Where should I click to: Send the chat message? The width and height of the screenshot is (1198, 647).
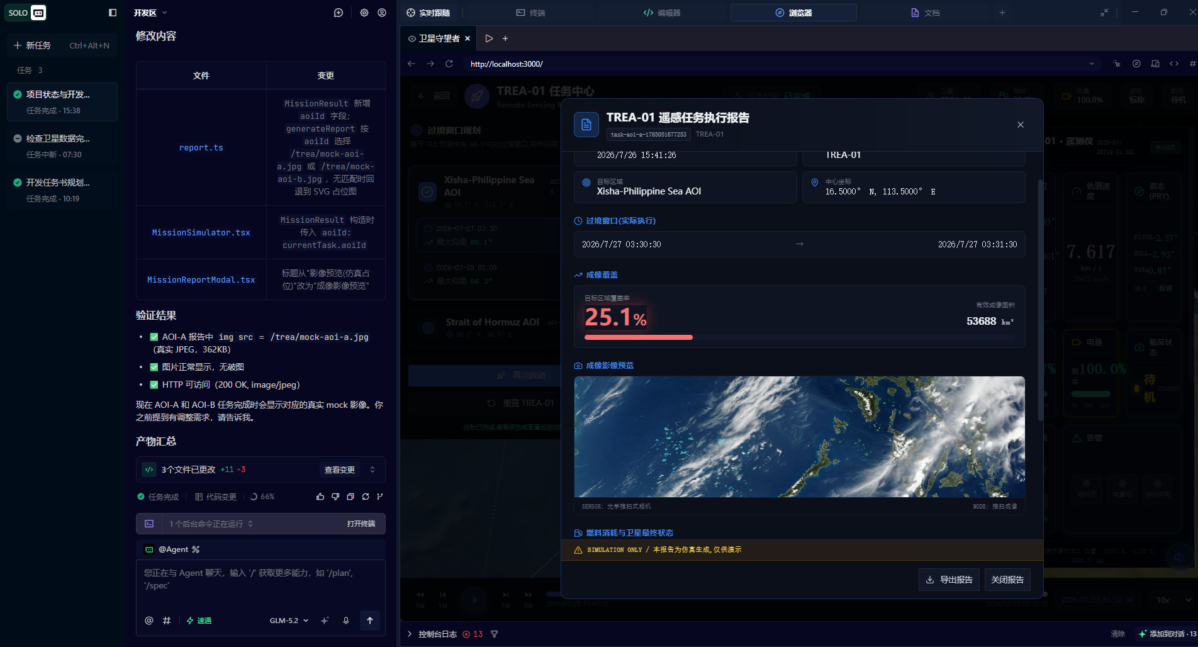pos(370,621)
